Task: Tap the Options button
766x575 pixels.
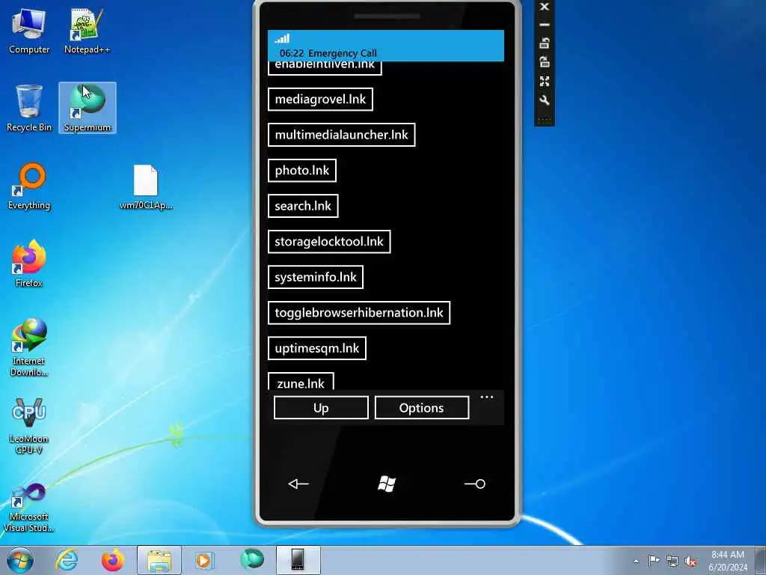Action: coord(422,408)
